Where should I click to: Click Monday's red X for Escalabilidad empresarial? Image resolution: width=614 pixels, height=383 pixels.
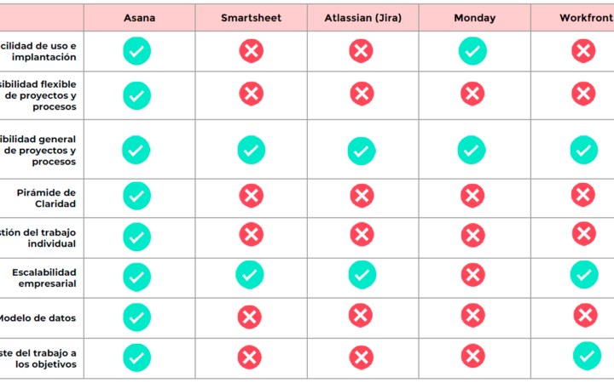[473, 275]
